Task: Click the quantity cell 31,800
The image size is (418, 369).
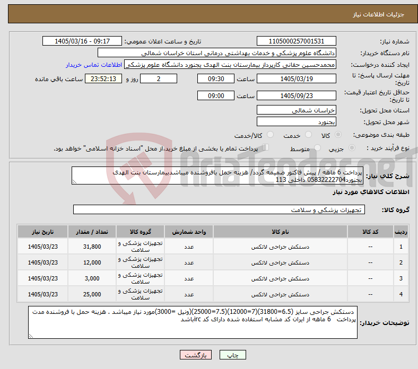Action: 92,247
